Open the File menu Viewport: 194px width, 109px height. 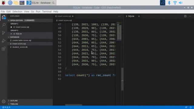(x=3, y=12)
